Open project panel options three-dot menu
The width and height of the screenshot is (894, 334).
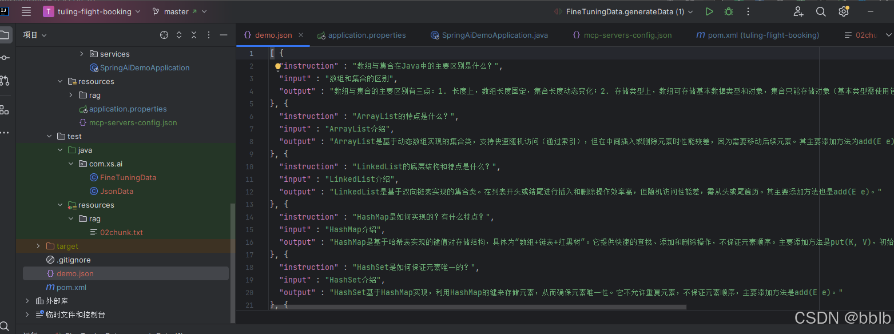click(x=209, y=35)
